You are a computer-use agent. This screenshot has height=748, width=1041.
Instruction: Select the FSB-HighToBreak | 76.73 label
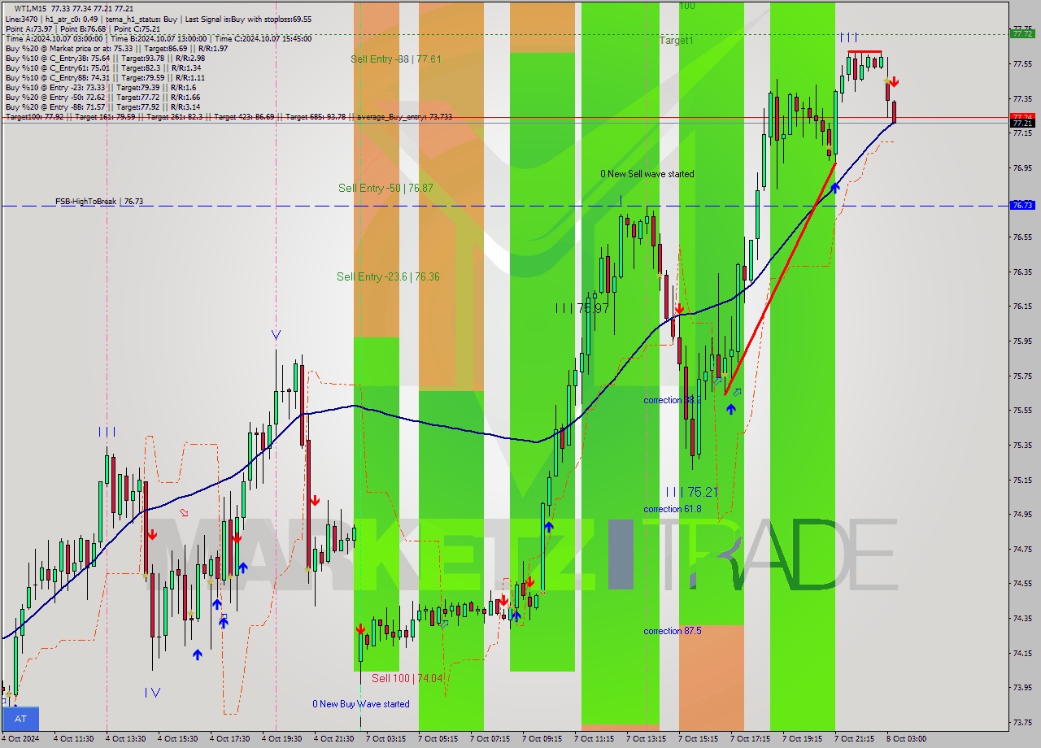(x=99, y=201)
